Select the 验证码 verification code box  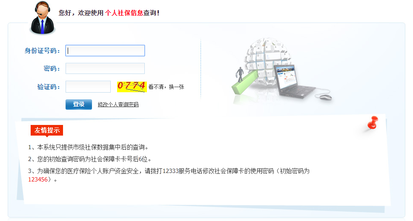tap(88, 87)
